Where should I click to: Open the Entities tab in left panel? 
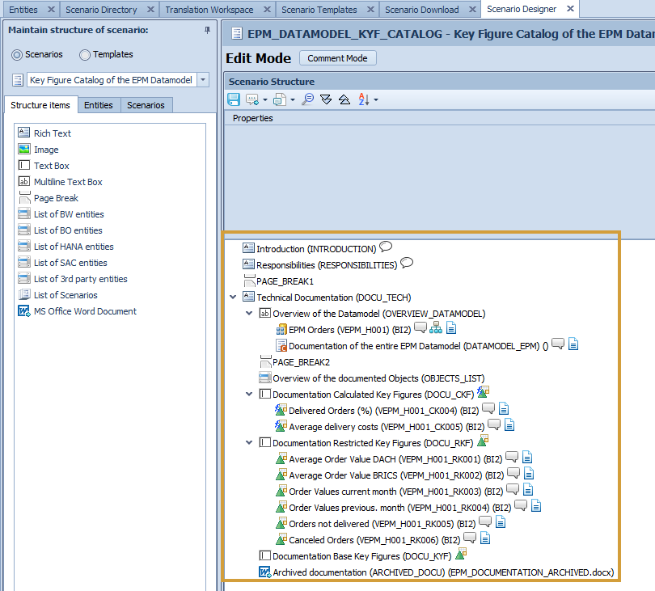coord(99,105)
